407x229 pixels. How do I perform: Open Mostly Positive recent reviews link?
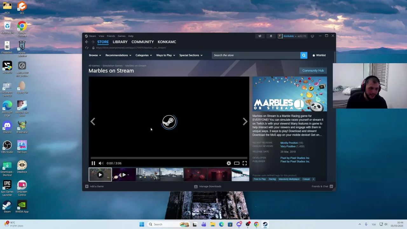(289, 143)
